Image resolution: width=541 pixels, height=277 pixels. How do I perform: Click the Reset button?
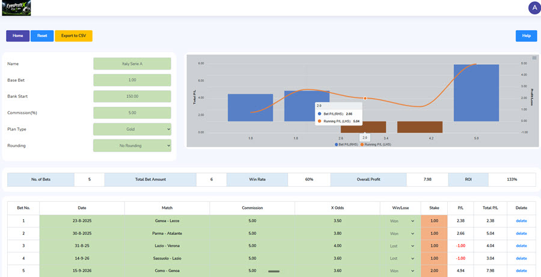pyautogui.click(x=42, y=36)
